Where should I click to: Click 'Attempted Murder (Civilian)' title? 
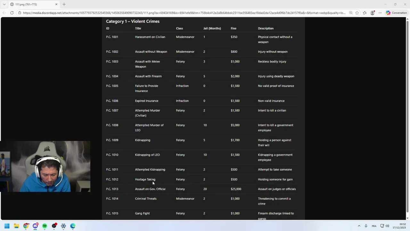pyautogui.click(x=147, y=113)
